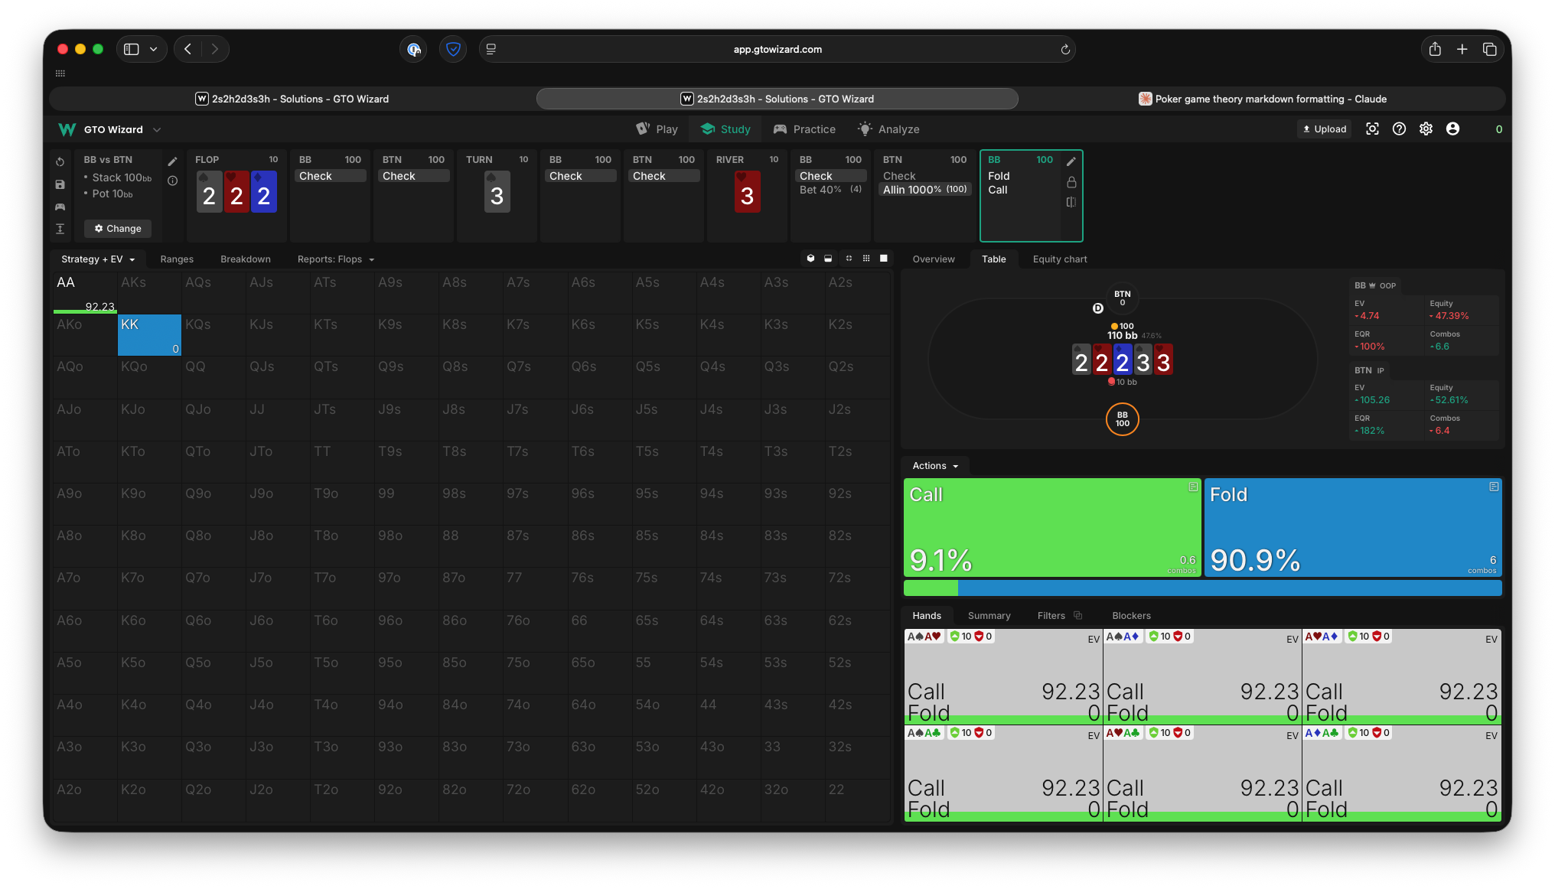This screenshot has width=1555, height=889.
Task: Click the pencil edit icon beside BB vs BTN
Action: [172, 161]
